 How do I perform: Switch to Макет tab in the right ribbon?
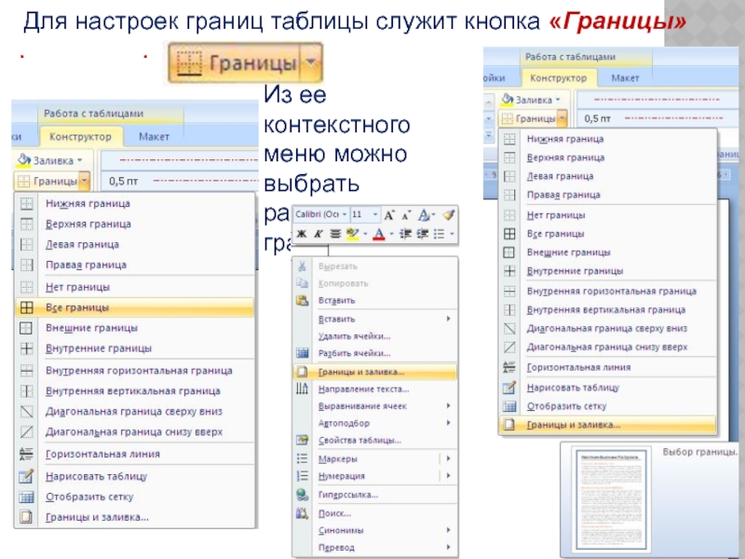pyautogui.click(x=626, y=79)
